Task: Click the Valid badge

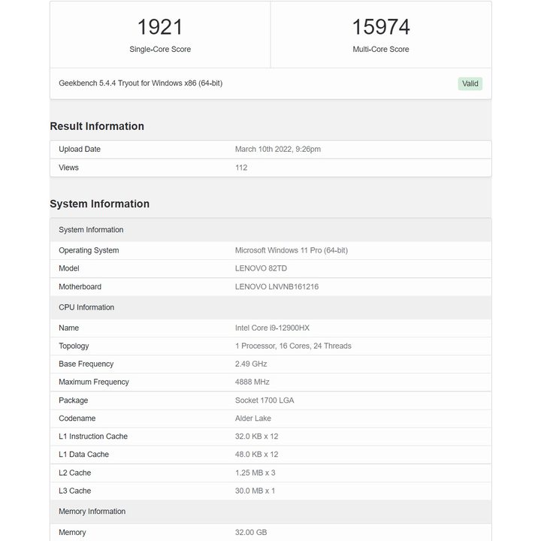Action: [470, 83]
